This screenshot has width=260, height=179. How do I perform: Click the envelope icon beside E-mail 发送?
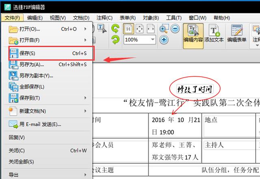pos(13,124)
